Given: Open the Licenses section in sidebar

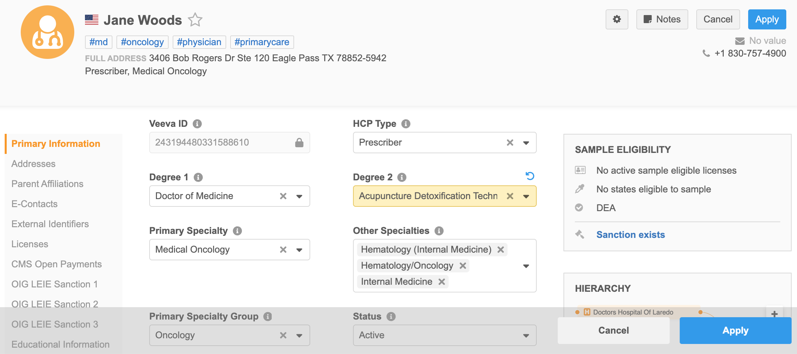Looking at the screenshot, I should [x=30, y=244].
